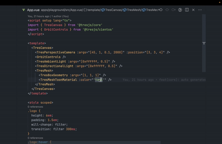Click the '.logo {' selector line
Image resolution: width=222 pixels, height=144 pixels.
coord(34,111)
